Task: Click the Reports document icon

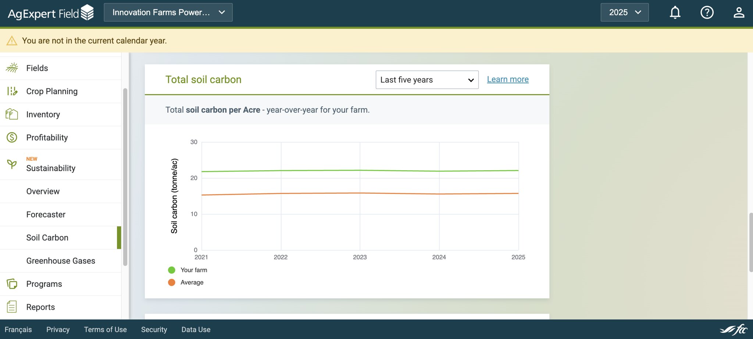Action: click(x=12, y=307)
